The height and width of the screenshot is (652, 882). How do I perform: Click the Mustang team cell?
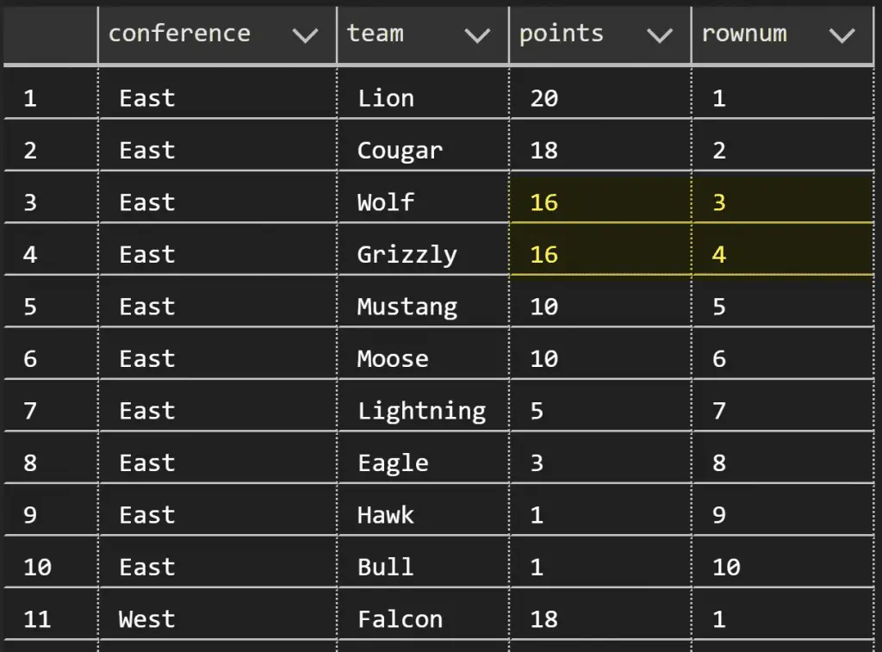tap(423, 307)
